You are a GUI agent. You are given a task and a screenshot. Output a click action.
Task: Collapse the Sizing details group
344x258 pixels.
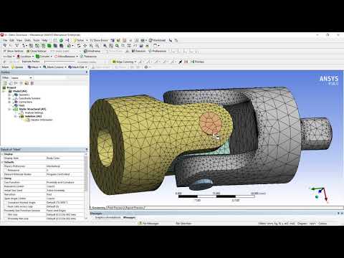pos(2,178)
